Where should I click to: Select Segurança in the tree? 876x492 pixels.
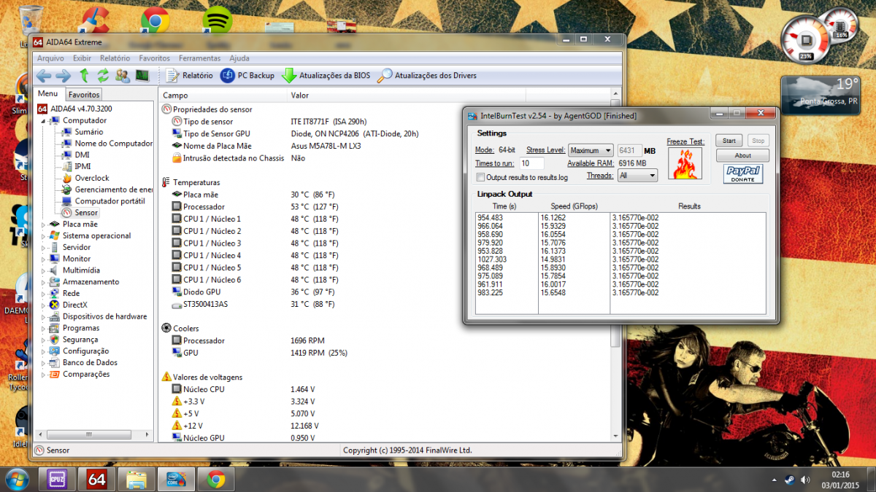tap(80, 340)
